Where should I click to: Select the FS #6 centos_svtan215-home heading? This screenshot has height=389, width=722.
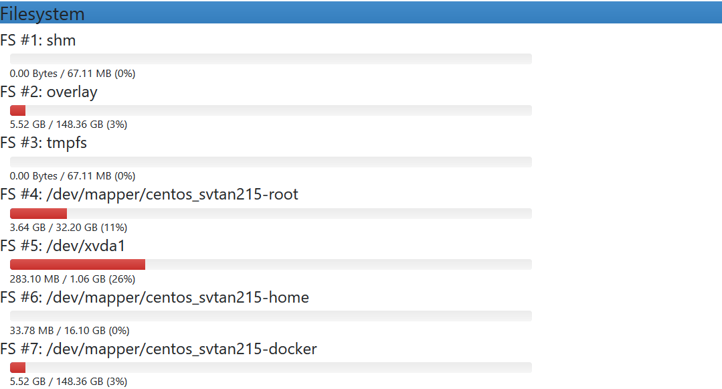click(155, 298)
